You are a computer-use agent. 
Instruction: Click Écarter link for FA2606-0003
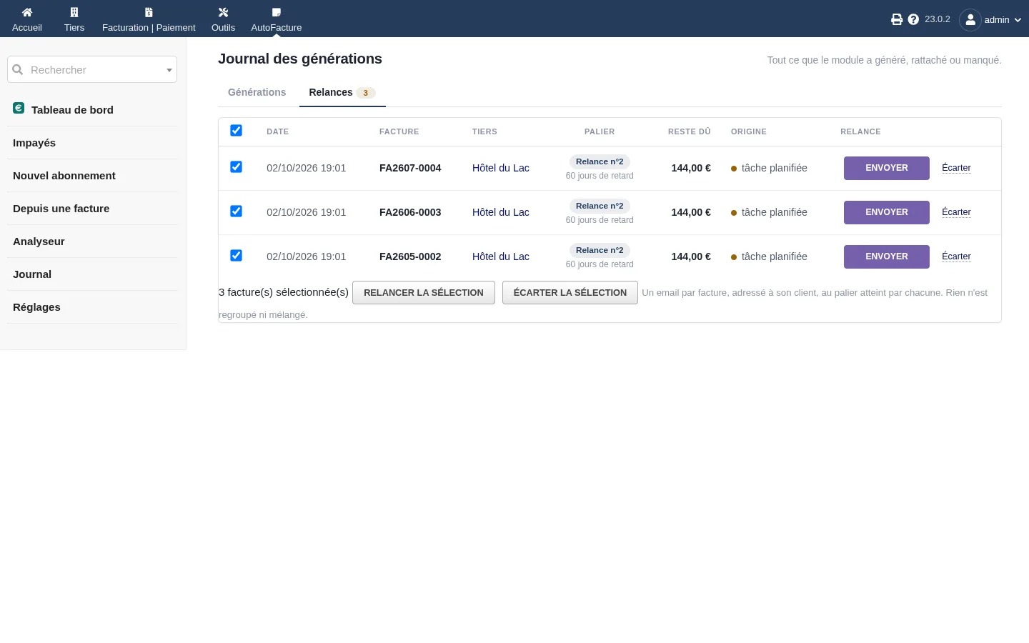[956, 212]
